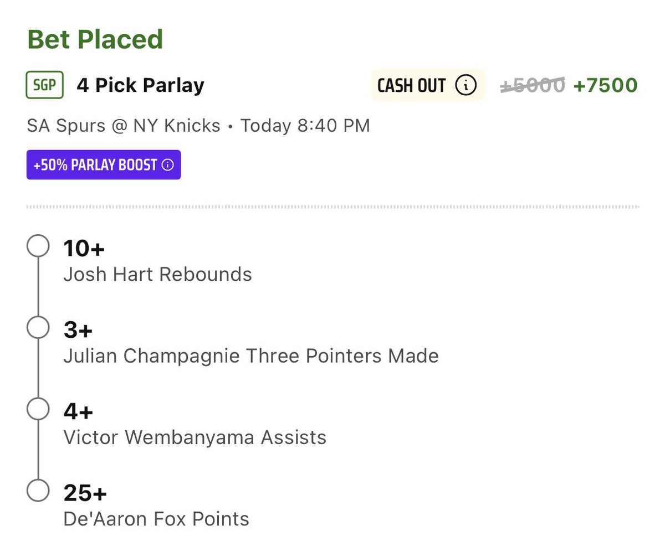Open the Cash Out info icon
The width and height of the screenshot is (665, 557).
click(465, 85)
